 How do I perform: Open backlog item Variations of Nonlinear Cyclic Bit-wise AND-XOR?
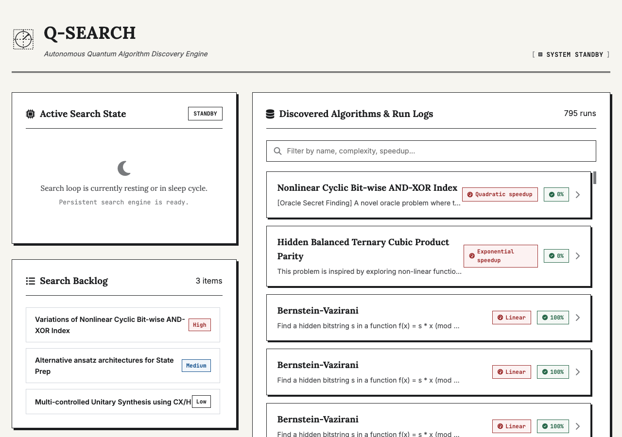[x=123, y=325]
